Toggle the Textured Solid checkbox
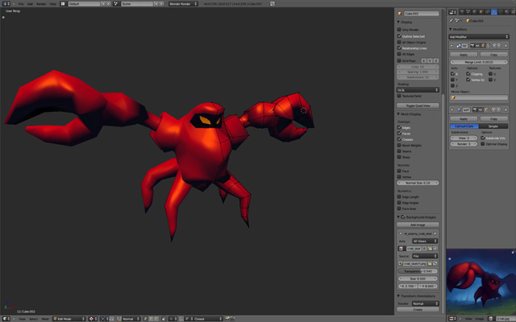Screen dimensions: 516x322 pyautogui.click(x=400, y=96)
